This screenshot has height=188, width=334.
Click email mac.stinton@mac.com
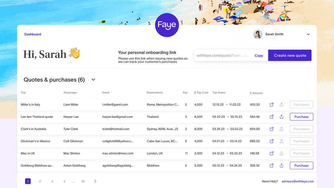pyautogui.click(x=118, y=153)
